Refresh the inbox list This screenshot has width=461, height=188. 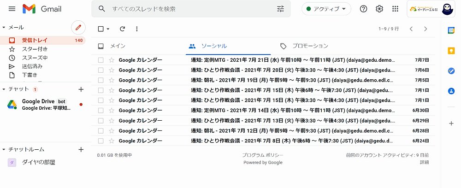(x=122, y=29)
